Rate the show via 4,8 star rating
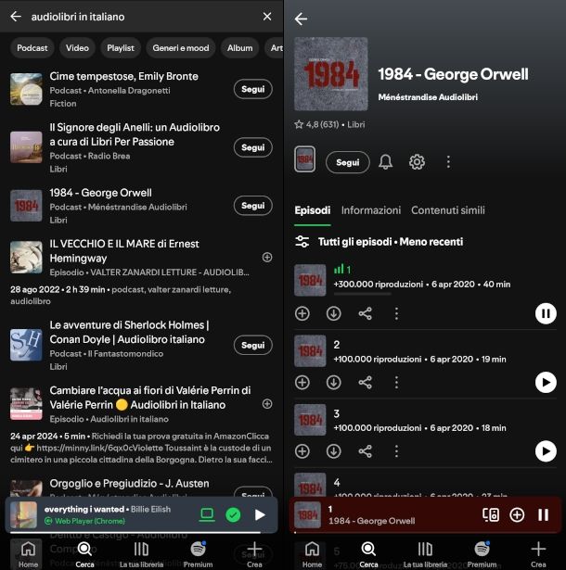This screenshot has height=570, width=566. point(316,125)
